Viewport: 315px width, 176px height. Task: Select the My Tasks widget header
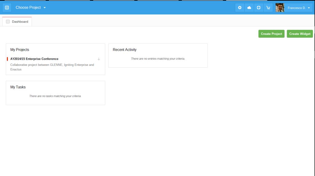point(18,87)
